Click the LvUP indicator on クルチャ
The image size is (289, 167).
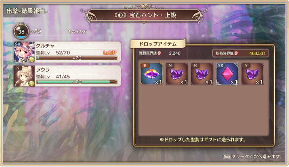click(x=110, y=53)
